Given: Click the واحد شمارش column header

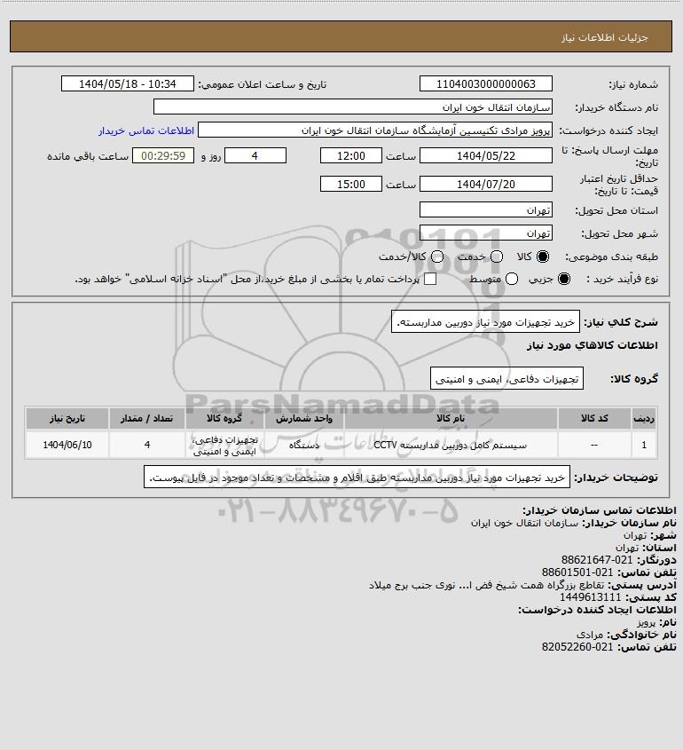Looking at the screenshot, I should [x=304, y=419].
